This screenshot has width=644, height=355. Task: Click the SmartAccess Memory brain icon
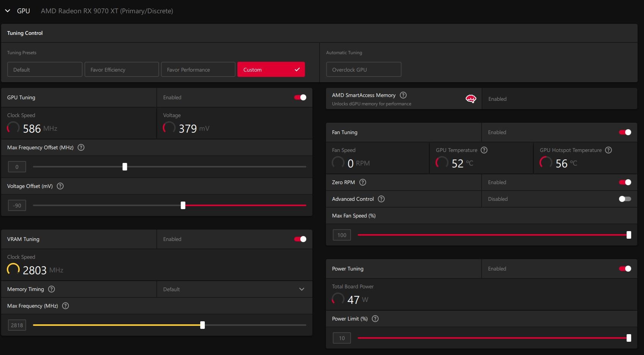tap(471, 99)
